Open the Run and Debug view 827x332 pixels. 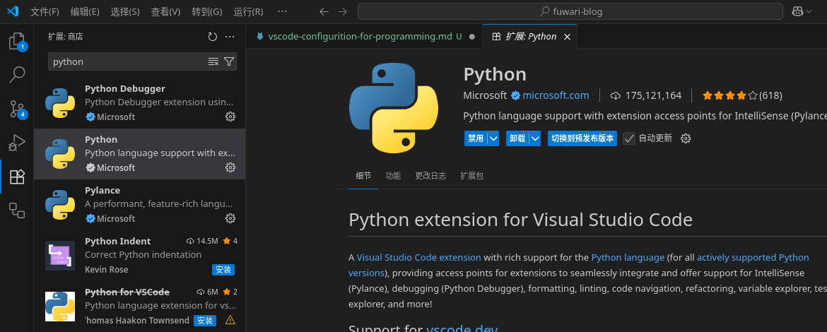[x=17, y=143]
